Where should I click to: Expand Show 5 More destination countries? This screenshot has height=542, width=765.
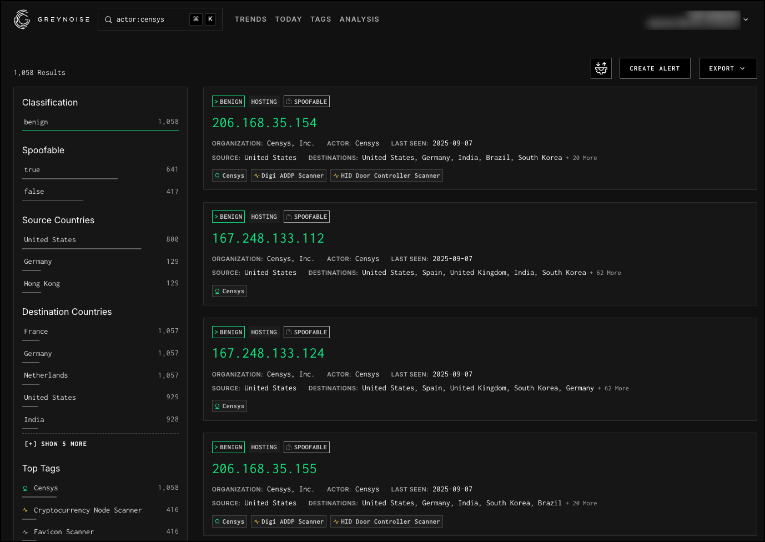[56, 444]
